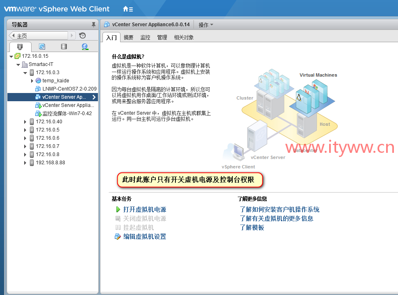Click 打开虚拟机电源 link
Screen dimensions: 398x295
point(145,209)
